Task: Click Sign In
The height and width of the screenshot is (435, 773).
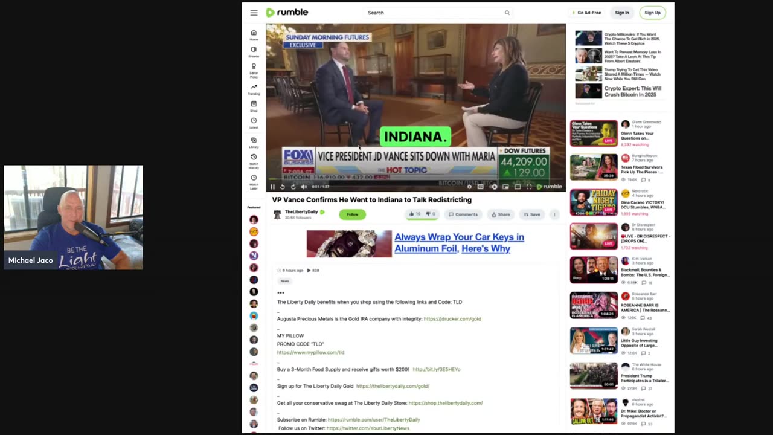Action: tap(622, 13)
